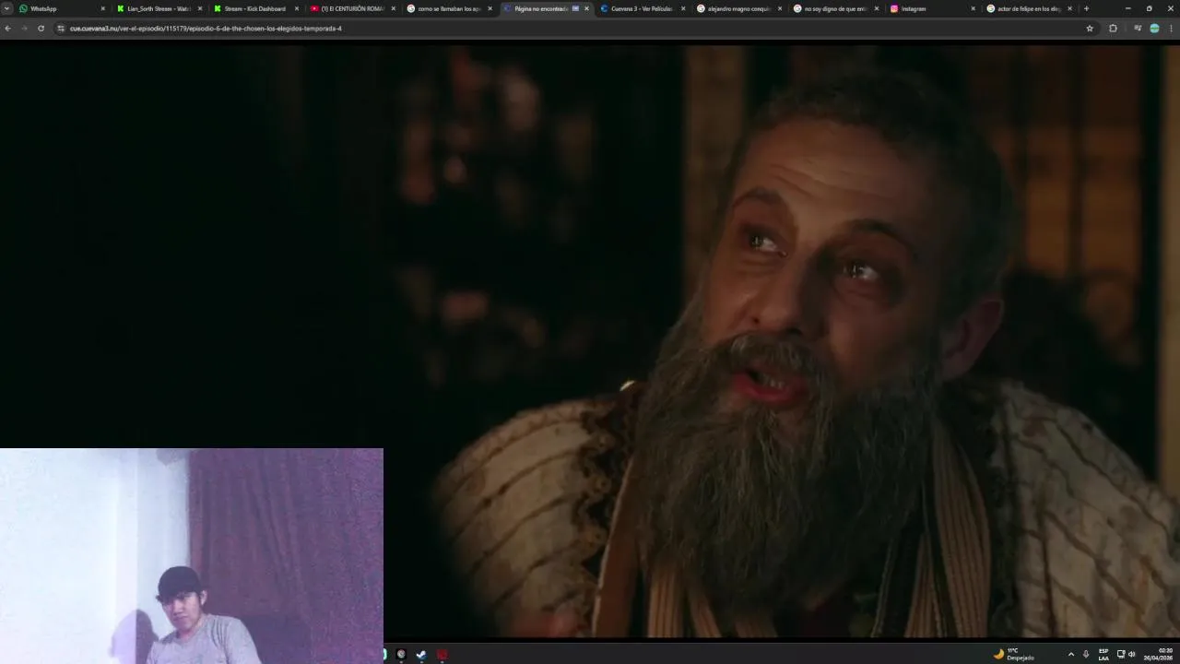This screenshot has width=1180, height=664.
Task: Open the Lian_Sorth Stream tab
Action: pos(158,8)
